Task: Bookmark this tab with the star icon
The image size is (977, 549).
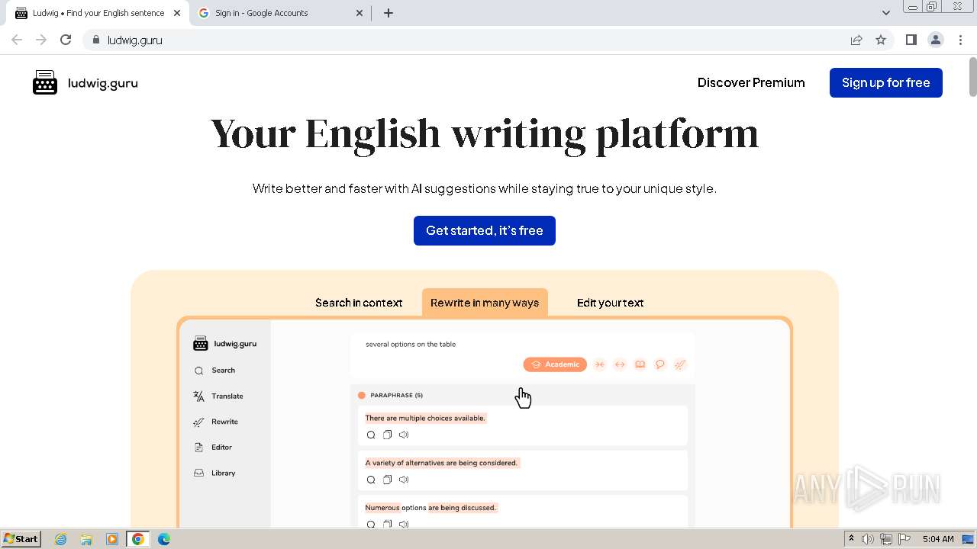Action: (881, 40)
